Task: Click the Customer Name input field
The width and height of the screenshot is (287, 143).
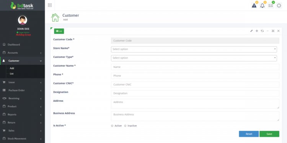Action: (195, 67)
